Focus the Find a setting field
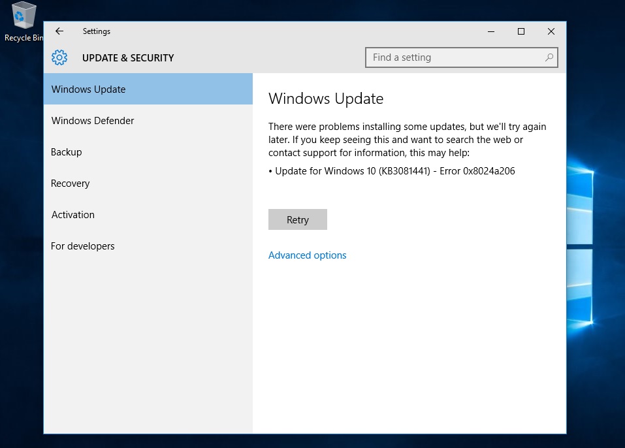Image resolution: width=625 pixels, height=448 pixels. (x=461, y=57)
